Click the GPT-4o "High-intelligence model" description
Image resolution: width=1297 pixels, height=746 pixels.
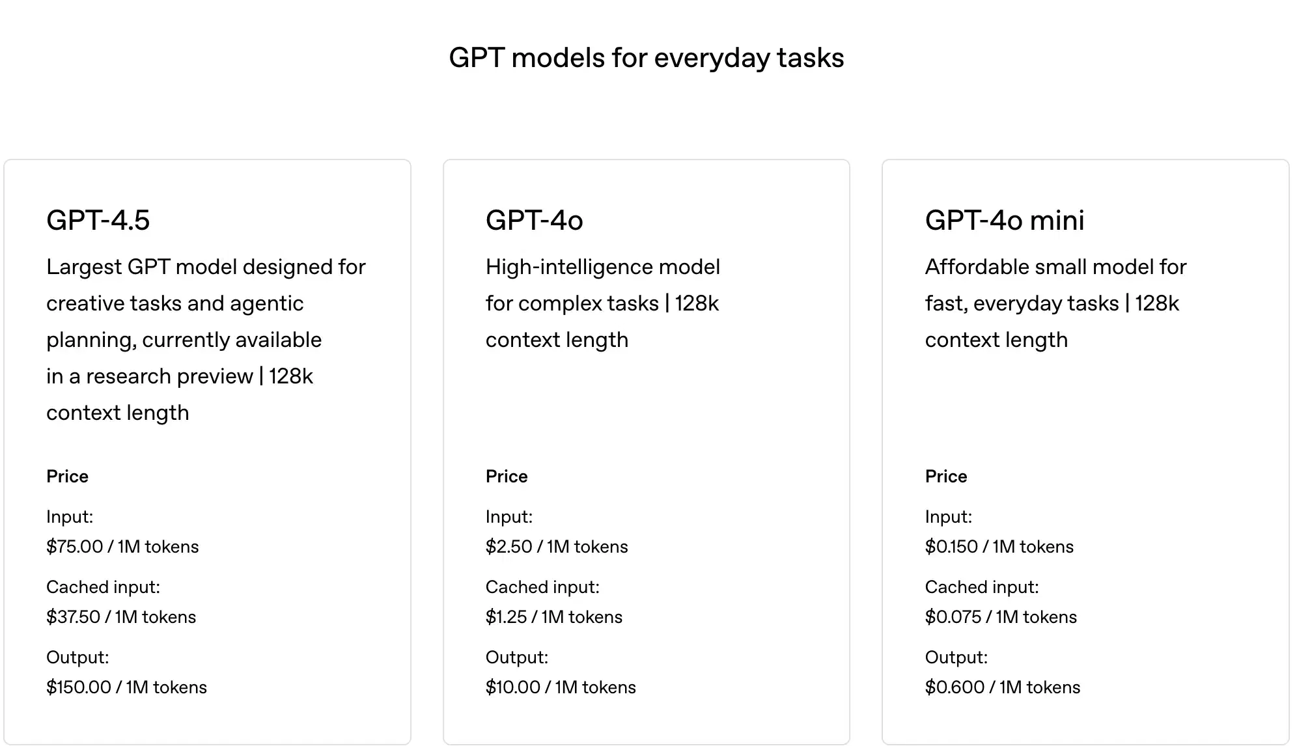602,303
